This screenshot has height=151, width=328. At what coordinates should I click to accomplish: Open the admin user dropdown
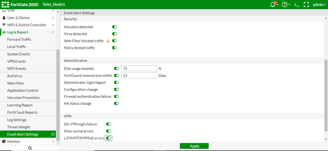[319, 5]
